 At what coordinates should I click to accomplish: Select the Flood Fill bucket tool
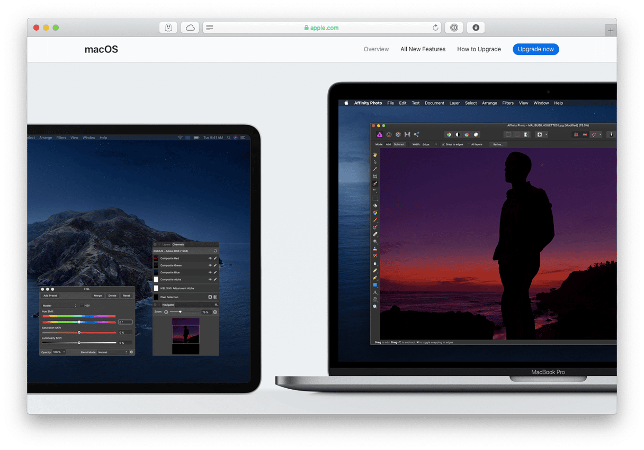point(375,205)
